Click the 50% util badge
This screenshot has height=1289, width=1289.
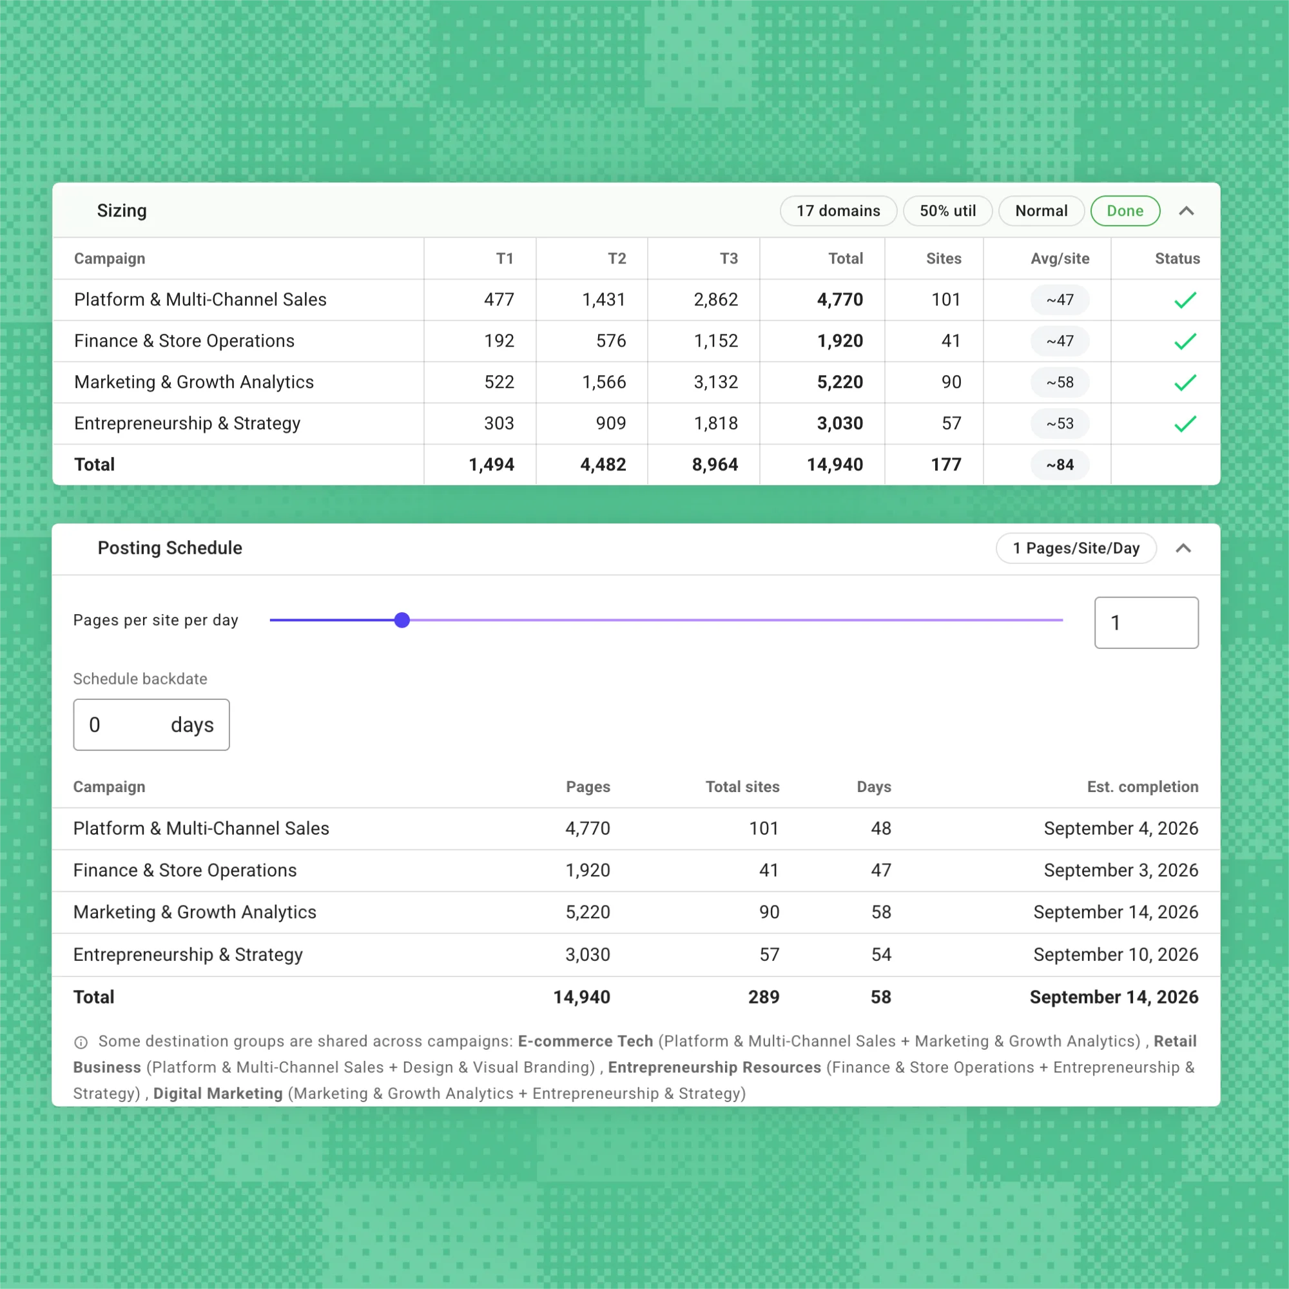(x=947, y=211)
